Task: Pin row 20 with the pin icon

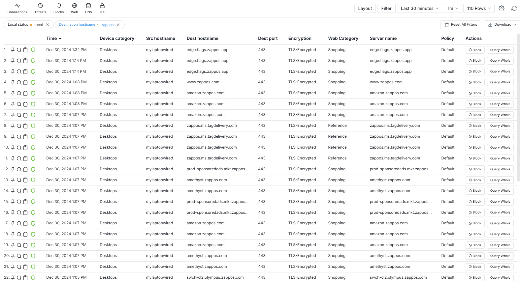Action: [13, 256]
